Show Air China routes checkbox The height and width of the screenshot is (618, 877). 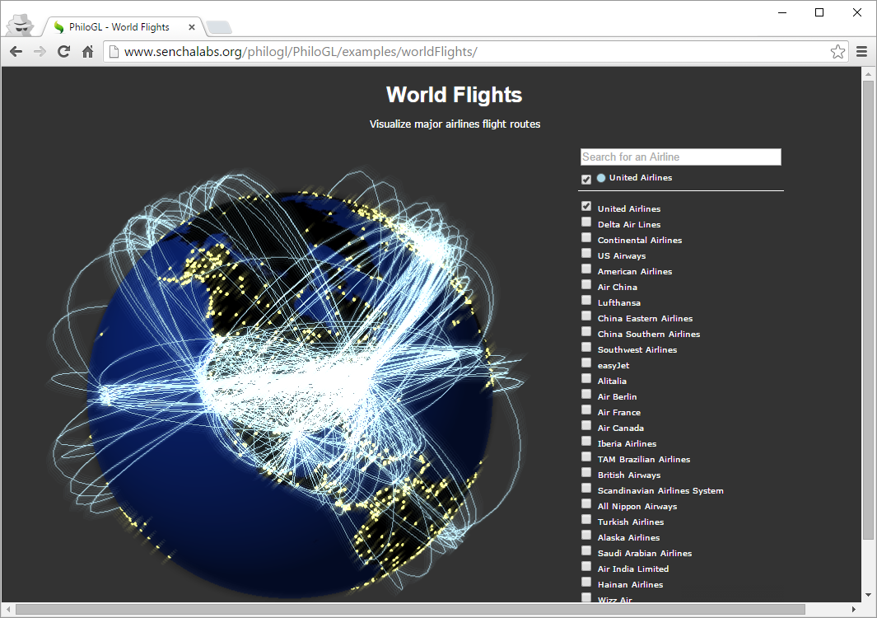pyautogui.click(x=586, y=285)
